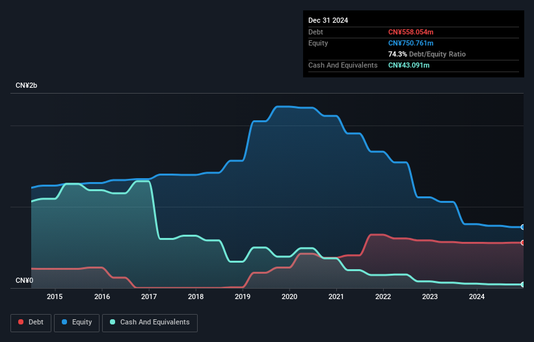Click the Cash And Equivalents tooltip label

pyautogui.click(x=343, y=65)
